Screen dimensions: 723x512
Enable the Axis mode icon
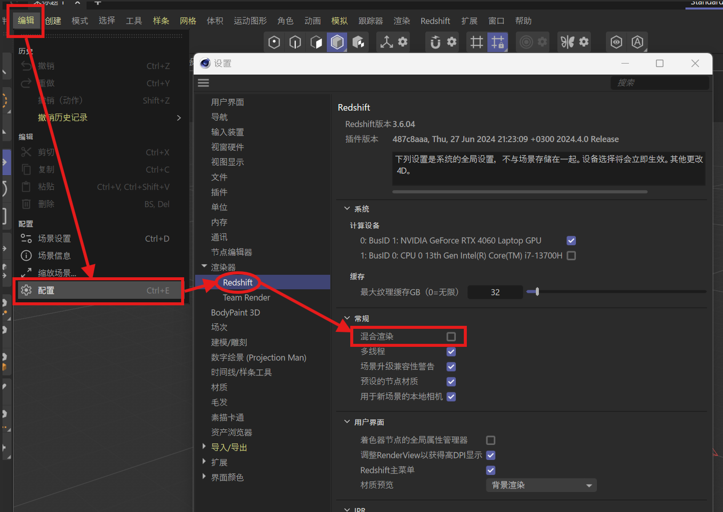pos(386,42)
